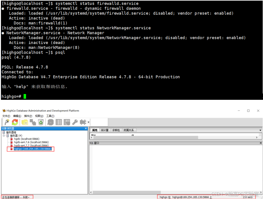Click the icon beside hgdb-se4.7.6 server
Screen dimensions: 263x199
tap(11, 142)
